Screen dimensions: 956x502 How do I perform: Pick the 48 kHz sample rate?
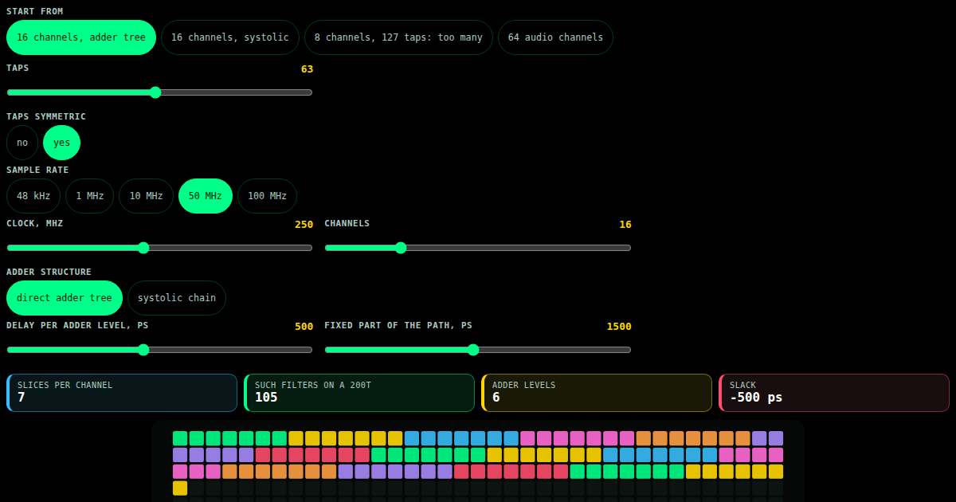[33, 196]
